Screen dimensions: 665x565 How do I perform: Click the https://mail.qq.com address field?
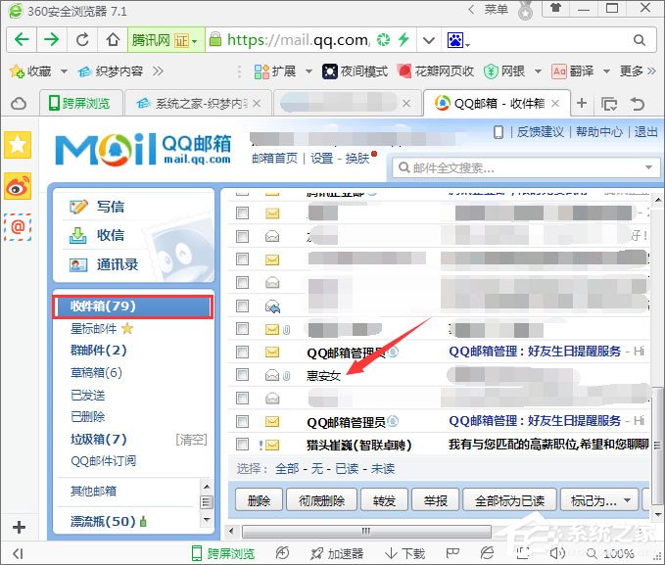[x=300, y=40]
